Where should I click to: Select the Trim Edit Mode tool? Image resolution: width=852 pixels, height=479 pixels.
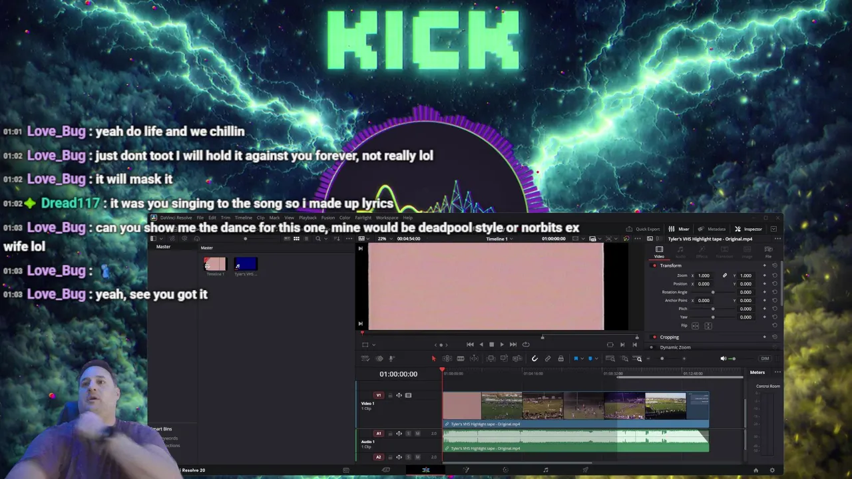(447, 359)
